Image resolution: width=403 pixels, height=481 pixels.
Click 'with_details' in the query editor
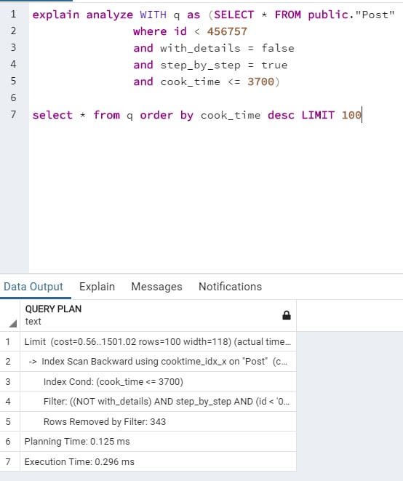pyautogui.click(x=200, y=48)
